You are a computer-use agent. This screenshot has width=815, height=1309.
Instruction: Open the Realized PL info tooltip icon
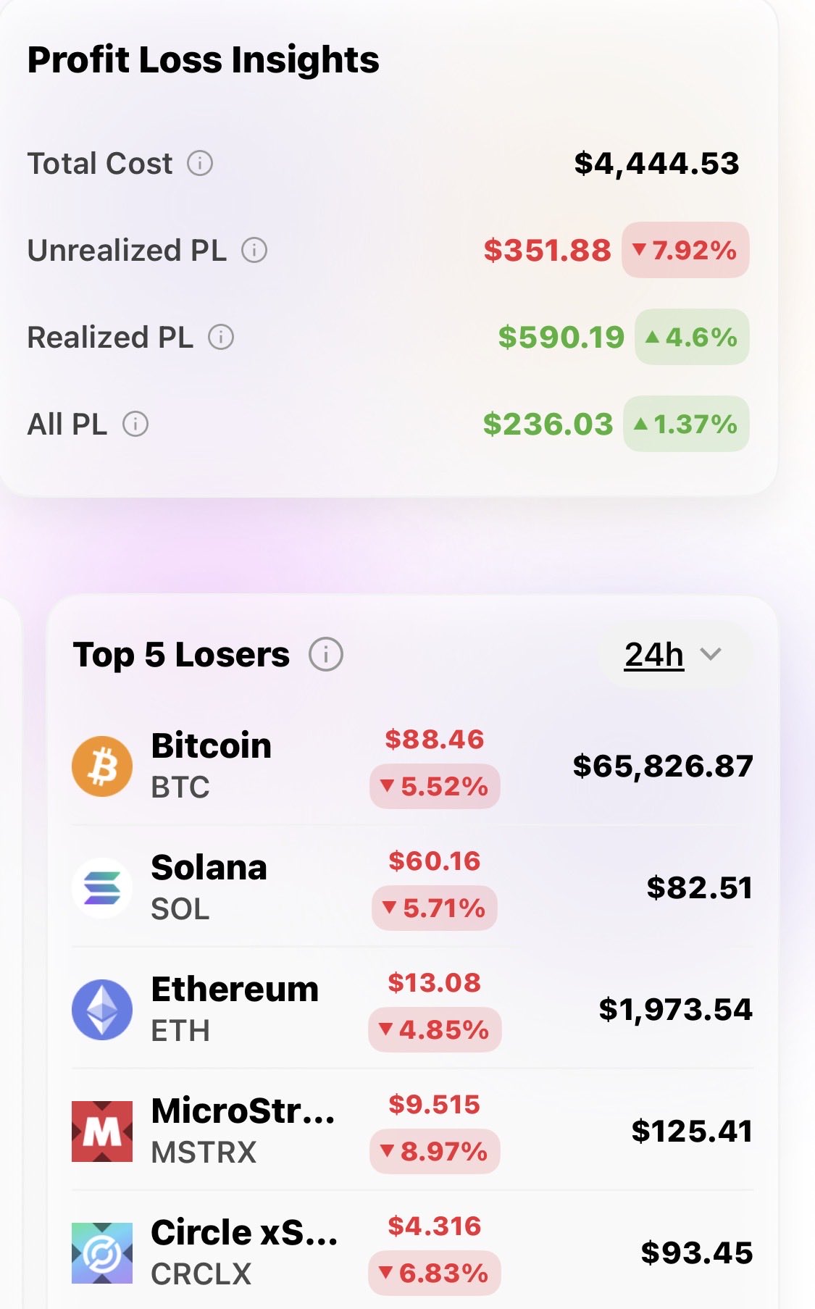coord(221,337)
